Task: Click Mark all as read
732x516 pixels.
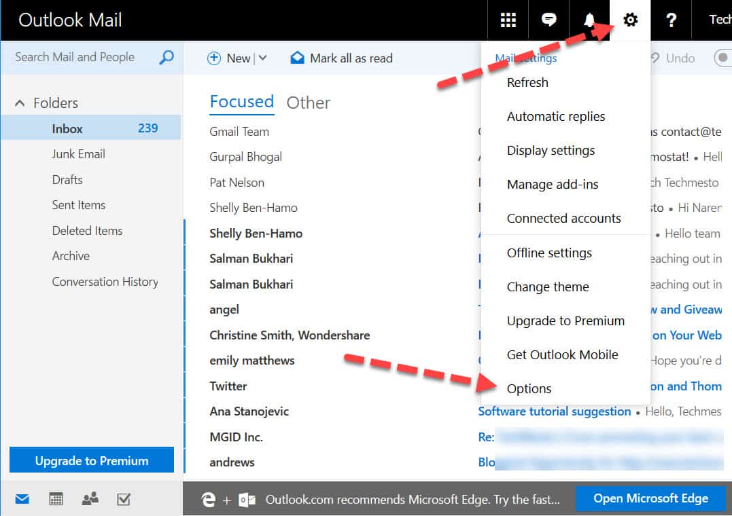Action: point(342,58)
